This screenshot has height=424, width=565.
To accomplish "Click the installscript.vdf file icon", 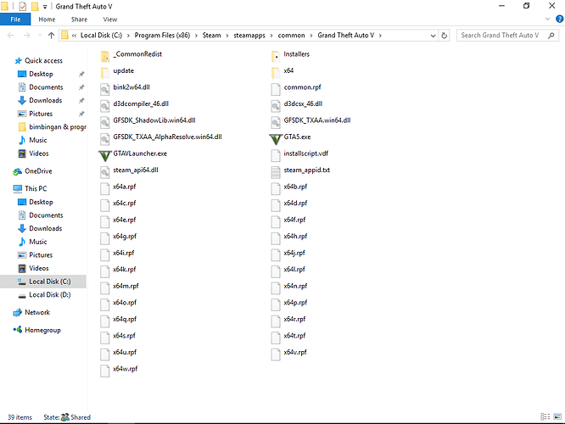I will [276, 155].
